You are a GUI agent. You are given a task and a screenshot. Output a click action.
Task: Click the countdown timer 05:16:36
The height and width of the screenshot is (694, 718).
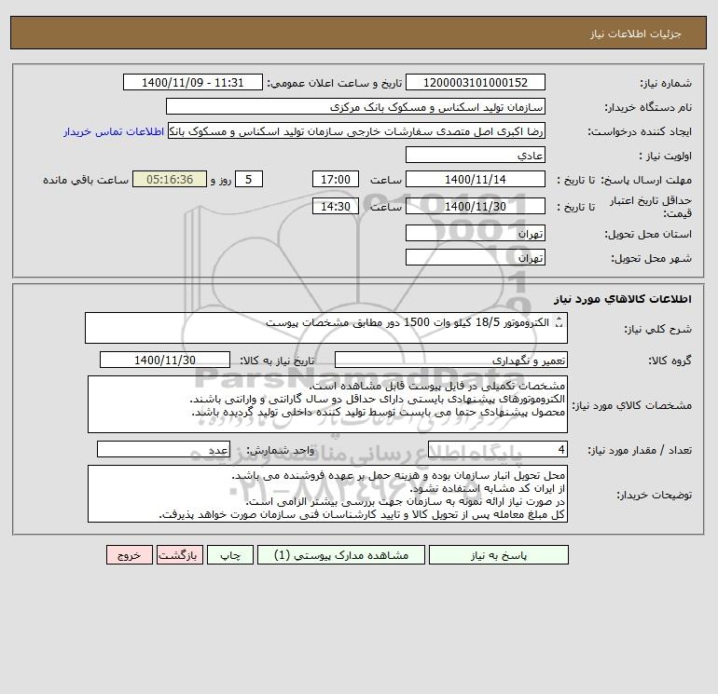pyautogui.click(x=170, y=180)
